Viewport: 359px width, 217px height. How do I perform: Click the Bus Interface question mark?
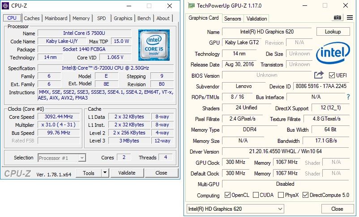point(348,97)
